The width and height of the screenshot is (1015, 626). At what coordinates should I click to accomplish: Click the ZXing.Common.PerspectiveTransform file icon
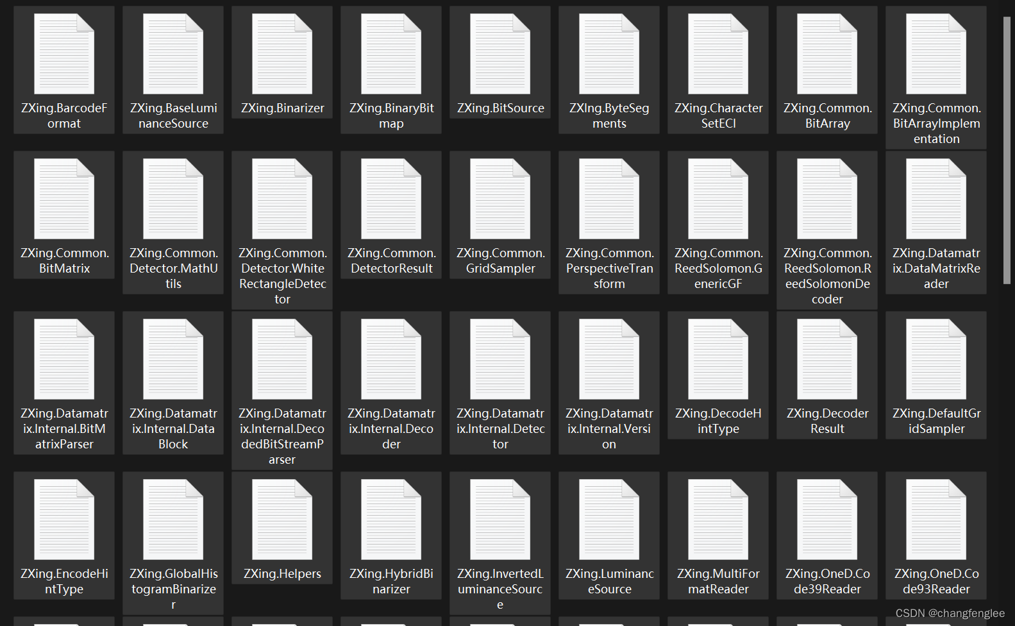609,199
